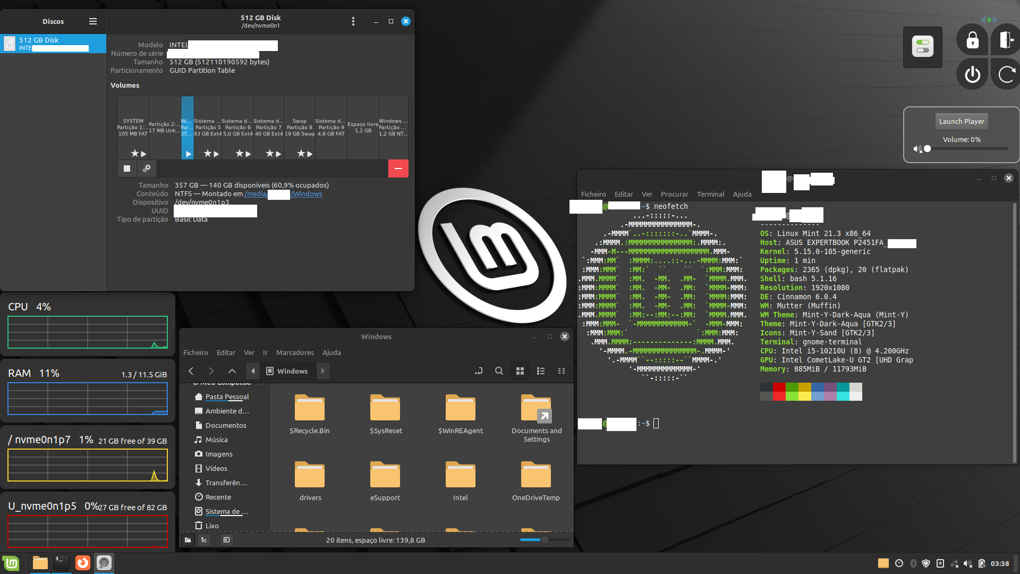Toggle tree view in file manager sidebar

pyautogui.click(x=204, y=540)
